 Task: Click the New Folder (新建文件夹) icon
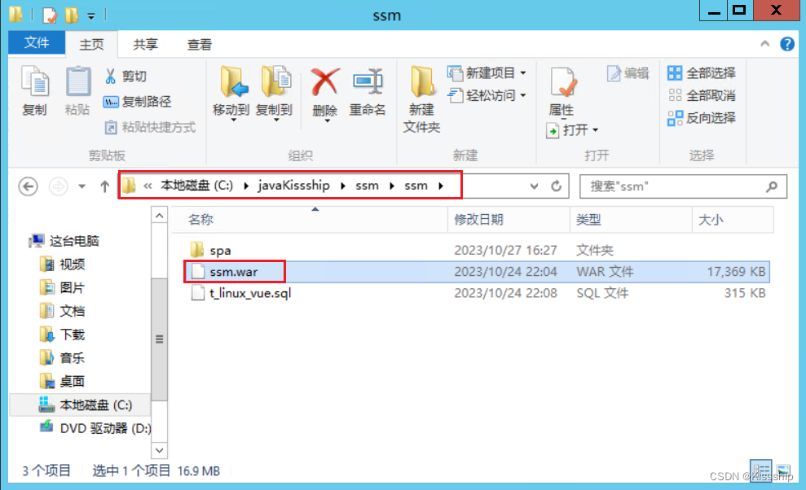[422, 82]
